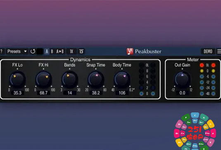This screenshot has width=221, height=150.
Task: Click the Bands knob
Action: (70, 79)
